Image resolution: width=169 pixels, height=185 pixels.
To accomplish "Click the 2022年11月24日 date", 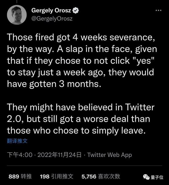I will click(x=59, y=155).
